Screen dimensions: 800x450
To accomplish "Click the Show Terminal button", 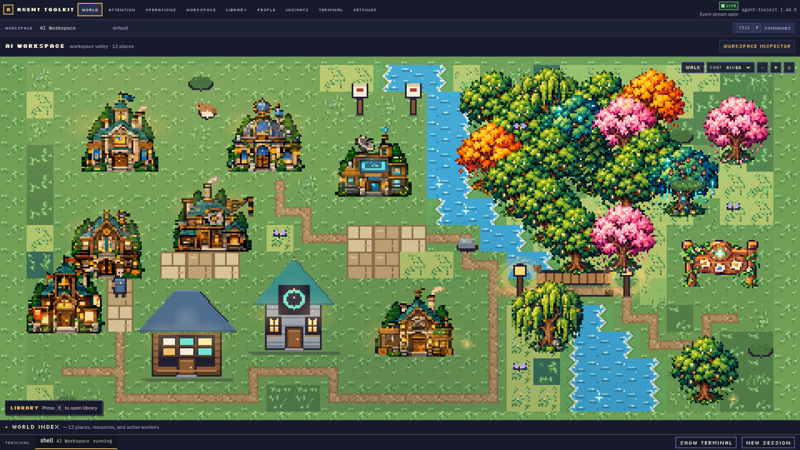I will click(x=706, y=442).
